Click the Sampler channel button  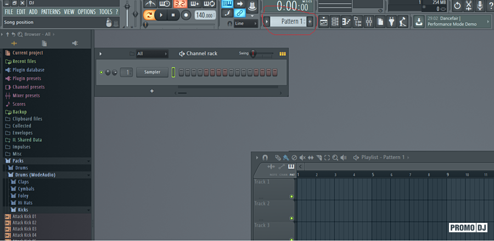[x=152, y=72]
